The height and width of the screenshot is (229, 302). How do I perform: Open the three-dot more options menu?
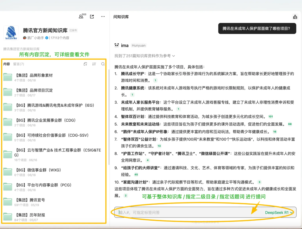(x=103, y=17)
